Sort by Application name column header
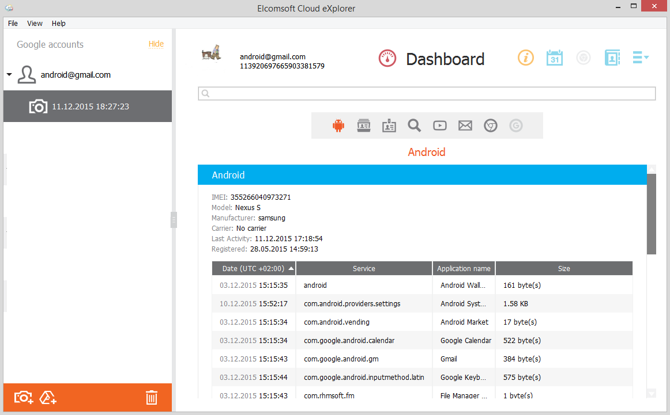 [464, 268]
